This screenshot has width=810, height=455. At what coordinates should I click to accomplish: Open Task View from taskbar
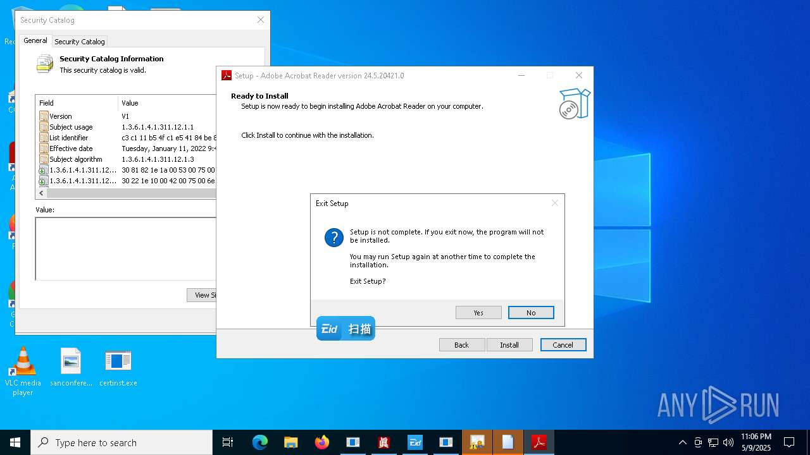pyautogui.click(x=228, y=442)
